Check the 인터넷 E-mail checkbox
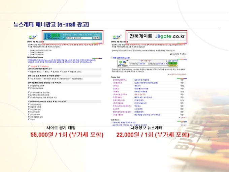Image resolution: width=229 pixels, height=172 pixels. 29,114
